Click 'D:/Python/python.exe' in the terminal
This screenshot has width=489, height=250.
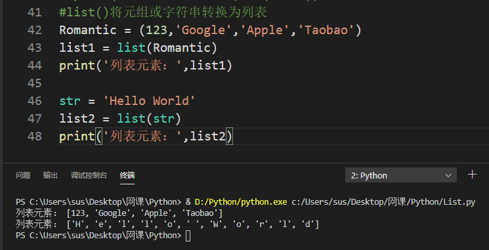coord(241,202)
